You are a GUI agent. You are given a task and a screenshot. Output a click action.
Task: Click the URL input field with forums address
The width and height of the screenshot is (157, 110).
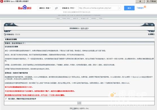tap(98, 8)
